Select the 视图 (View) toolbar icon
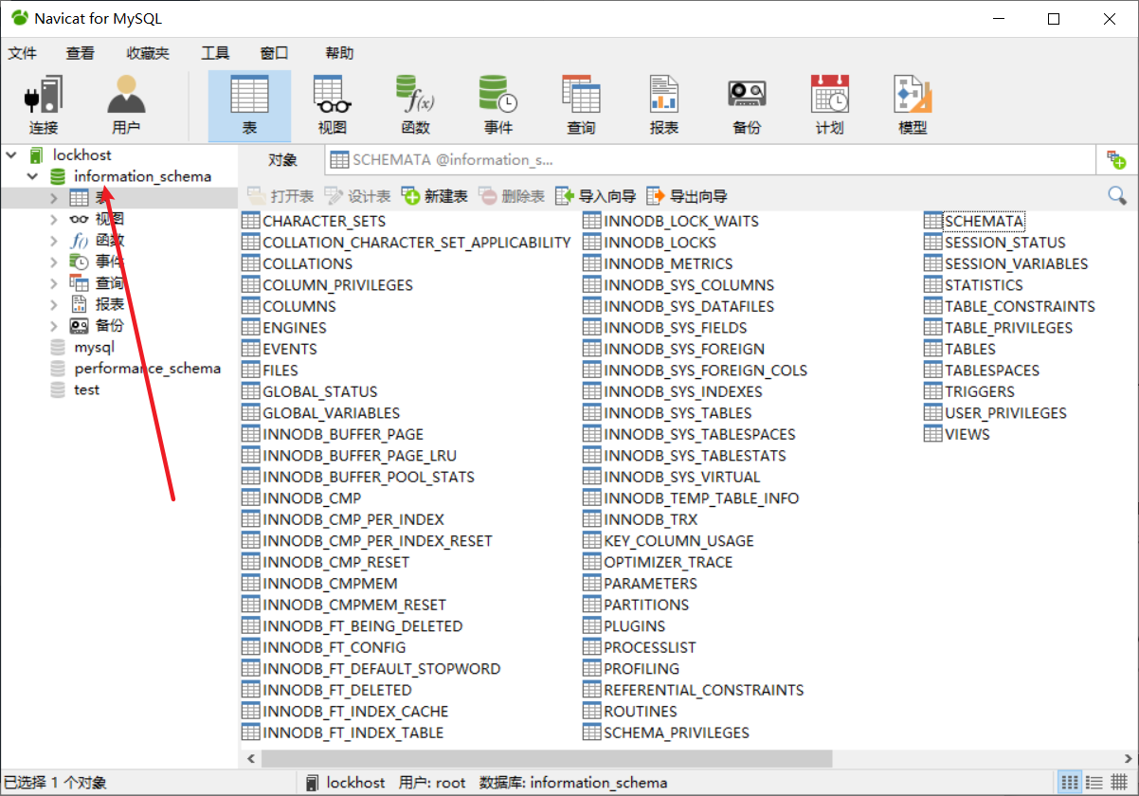1139x796 pixels. click(333, 105)
